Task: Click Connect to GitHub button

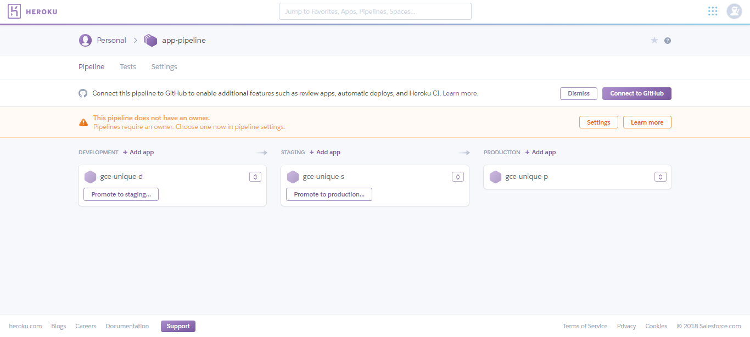Action: click(x=636, y=93)
